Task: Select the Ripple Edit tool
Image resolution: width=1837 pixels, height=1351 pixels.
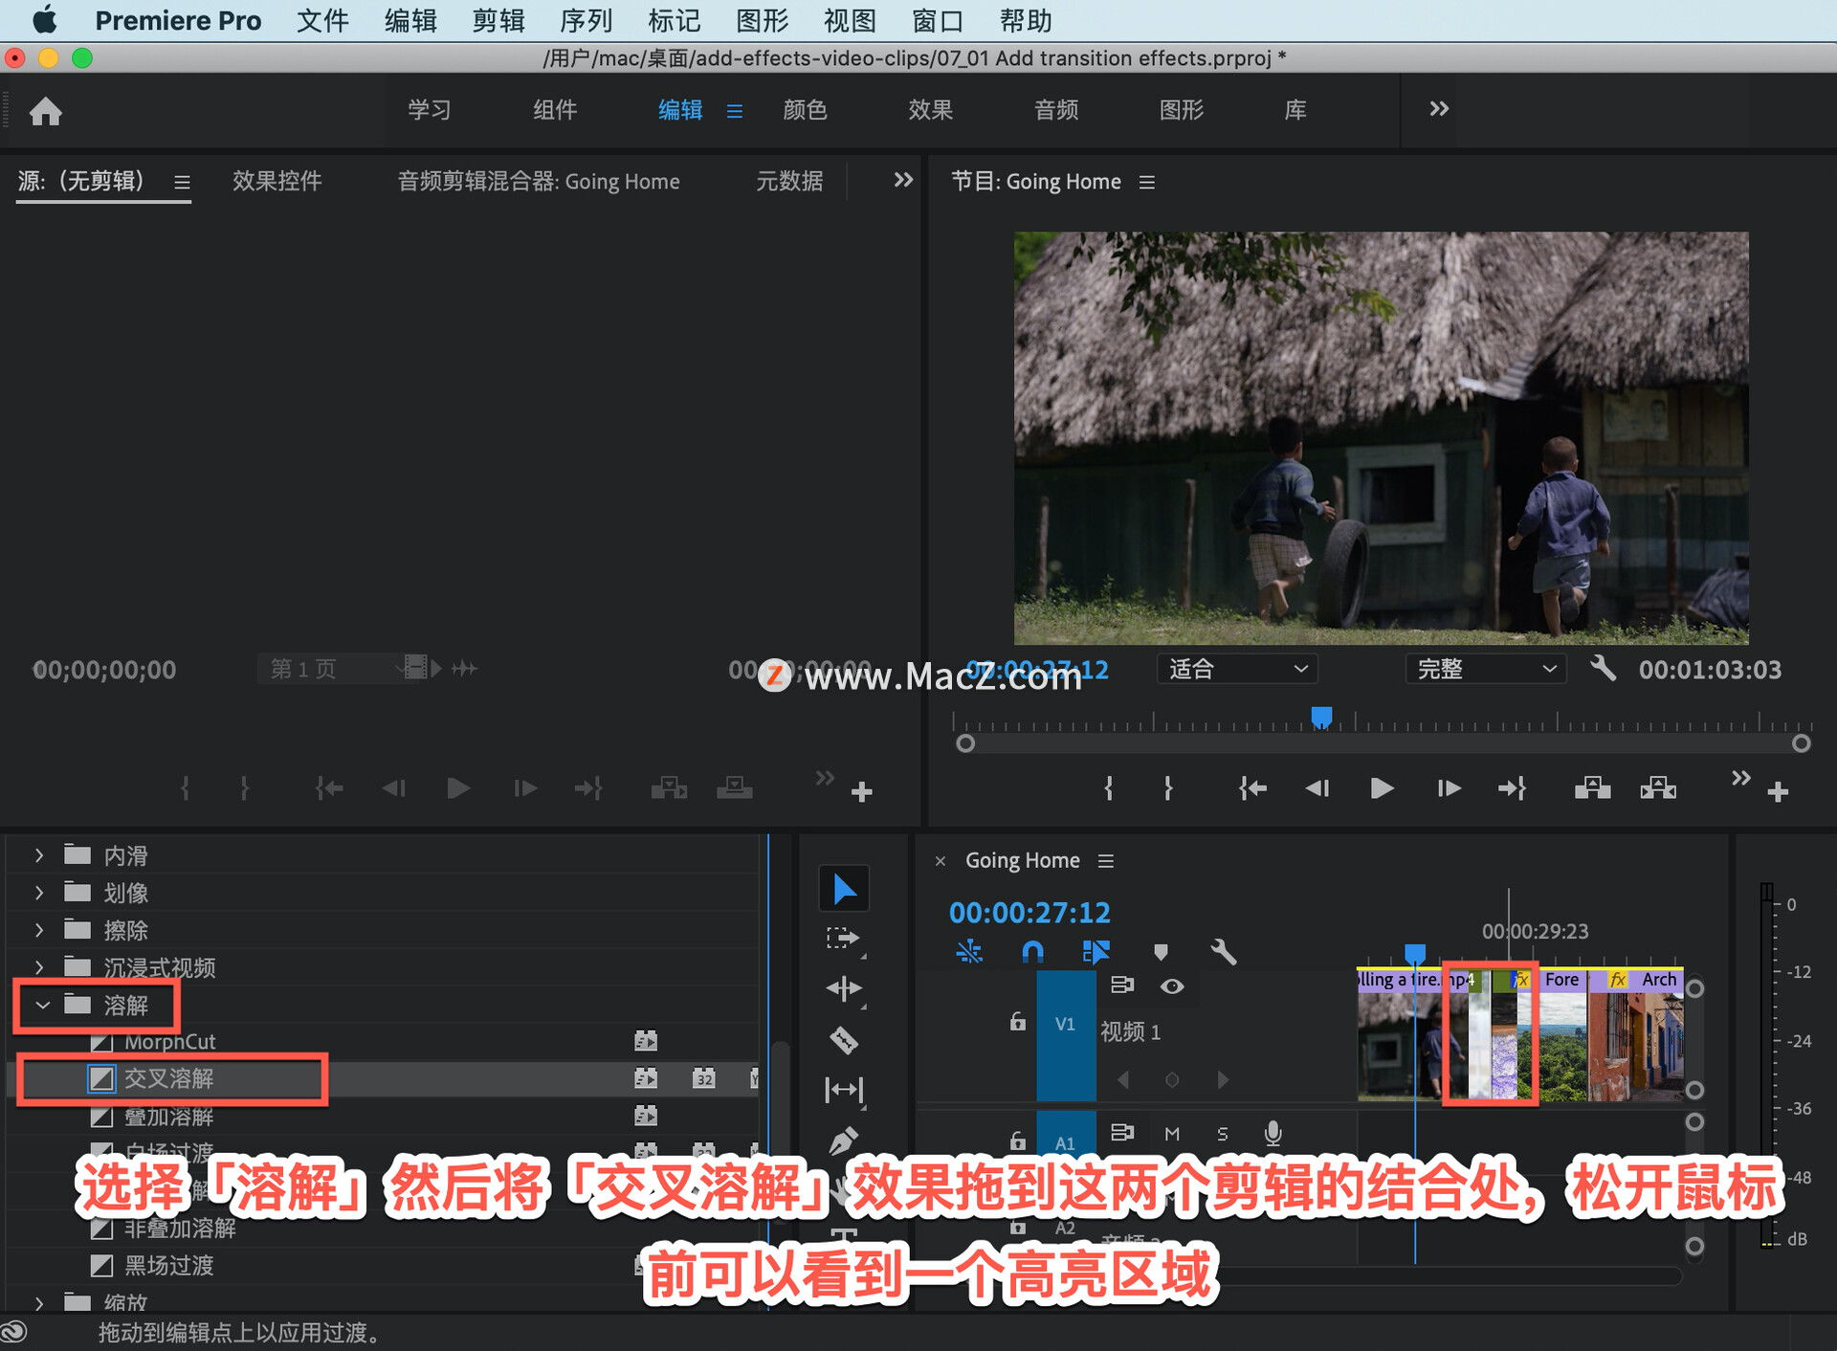Action: (x=844, y=988)
